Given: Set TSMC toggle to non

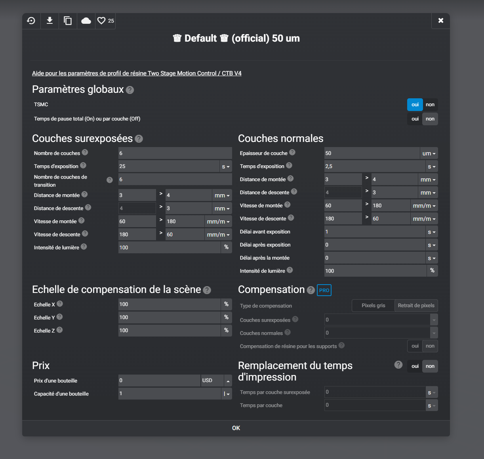Looking at the screenshot, I should pyautogui.click(x=430, y=105).
